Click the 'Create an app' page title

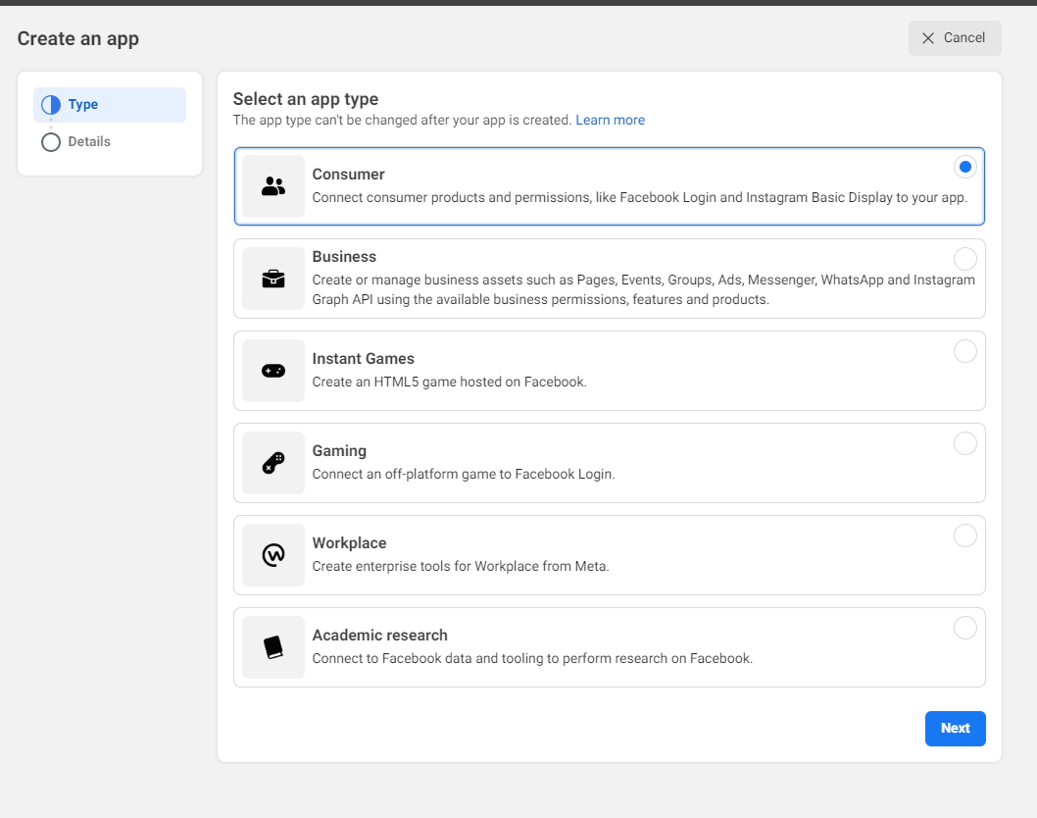click(x=78, y=39)
